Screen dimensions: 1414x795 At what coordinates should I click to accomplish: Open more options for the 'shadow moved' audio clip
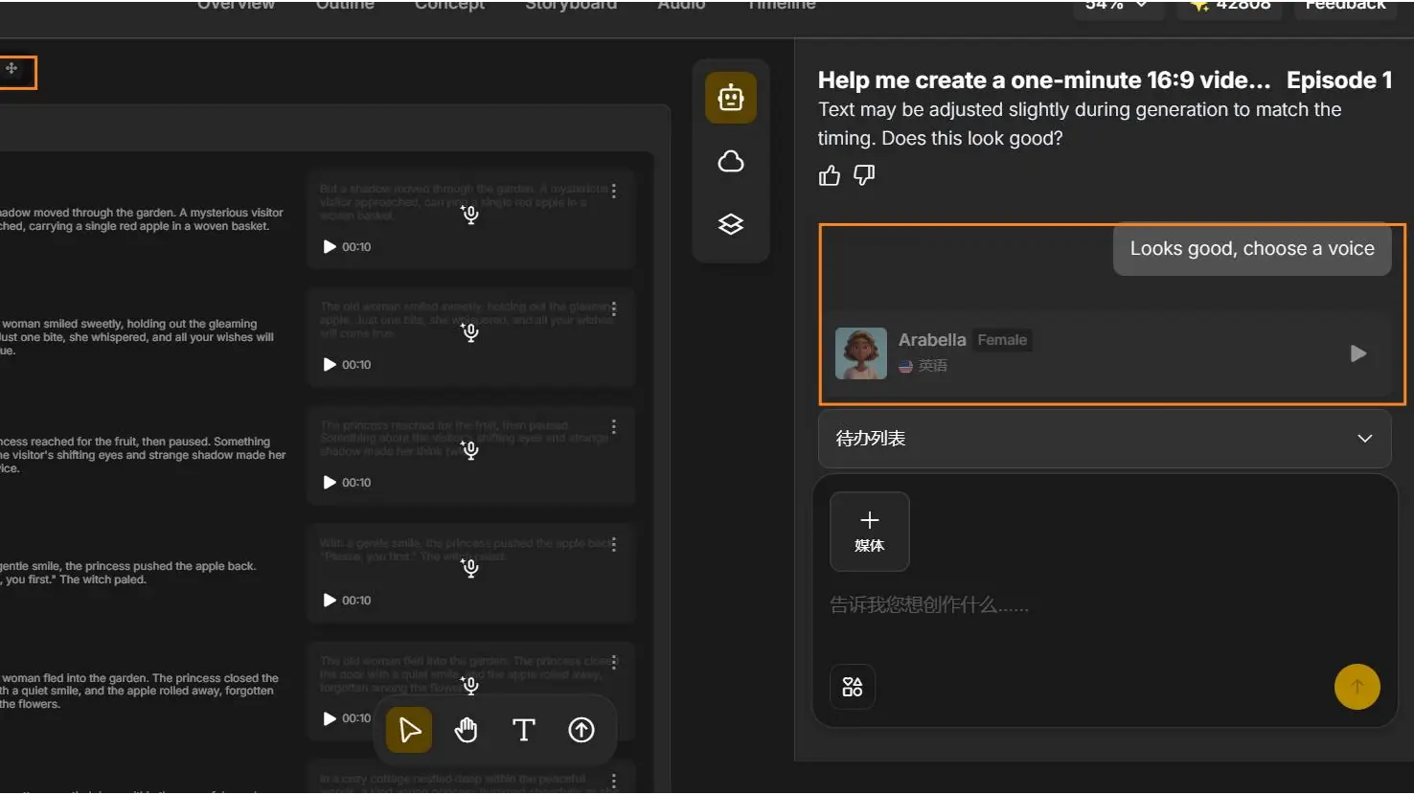coord(614,191)
